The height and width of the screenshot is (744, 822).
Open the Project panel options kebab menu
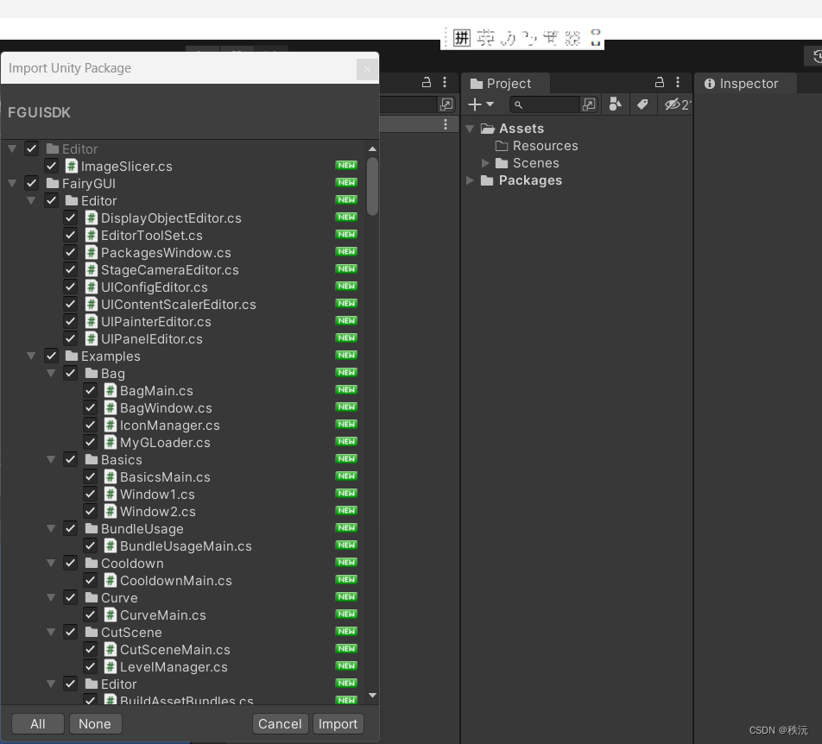(676, 83)
